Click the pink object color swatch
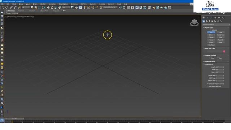The width and height of the screenshot is (231, 130). [224, 51]
